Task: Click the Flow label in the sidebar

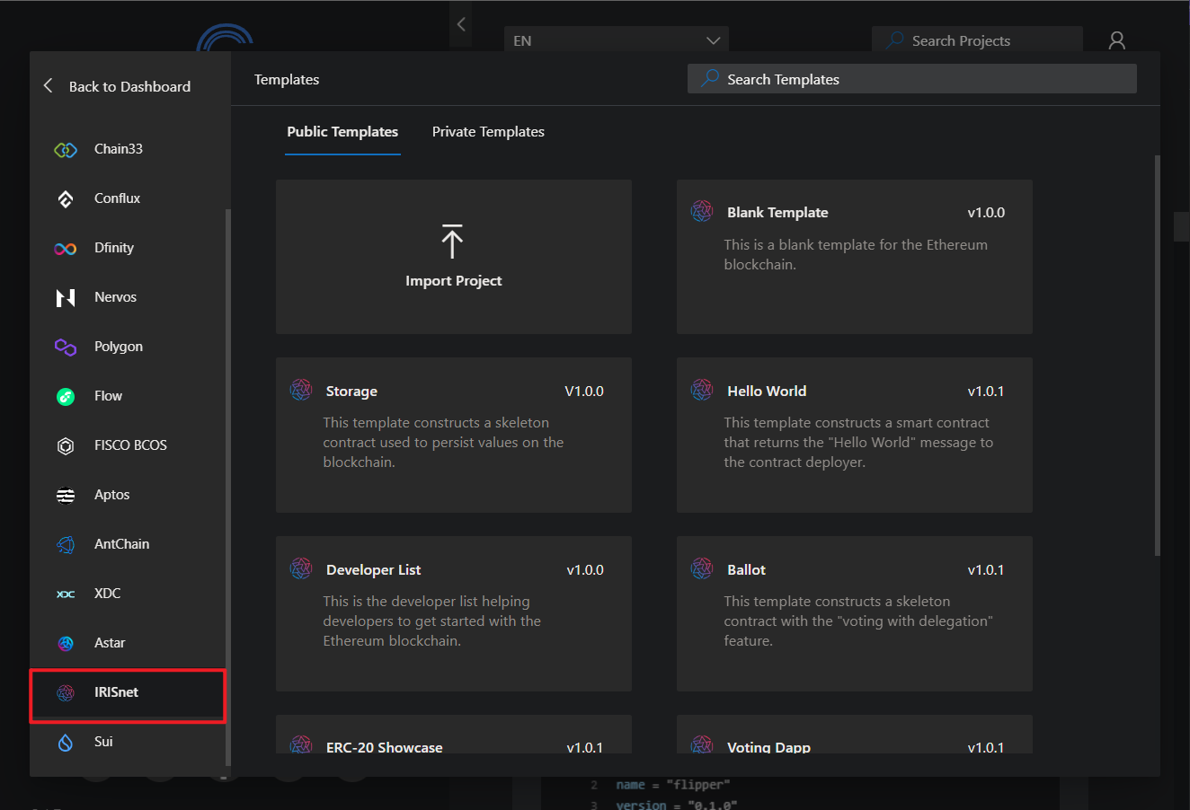Action: pos(109,396)
